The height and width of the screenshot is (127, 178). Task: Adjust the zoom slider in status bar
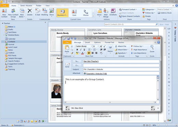[x=167, y=125]
